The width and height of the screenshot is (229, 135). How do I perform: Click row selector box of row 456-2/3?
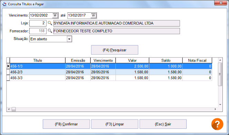[x=8, y=72]
